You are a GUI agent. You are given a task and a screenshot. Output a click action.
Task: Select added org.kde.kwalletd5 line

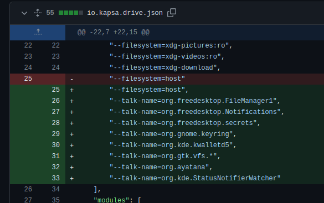[x=173, y=145]
